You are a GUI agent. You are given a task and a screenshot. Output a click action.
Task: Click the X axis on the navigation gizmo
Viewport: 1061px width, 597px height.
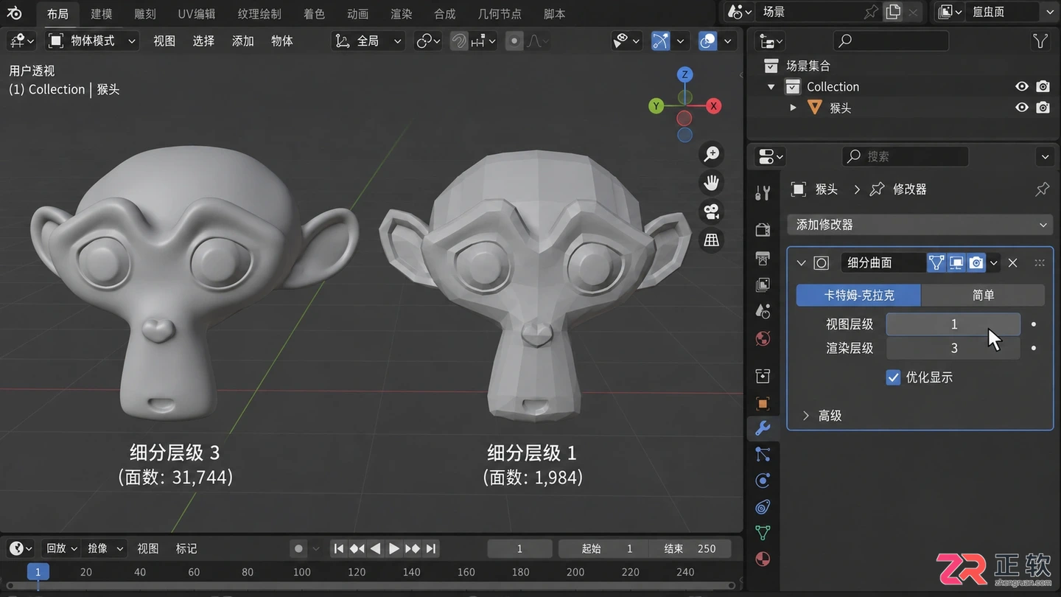pos(713,107)
